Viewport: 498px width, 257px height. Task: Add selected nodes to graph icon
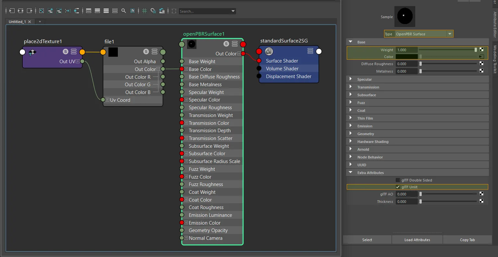point(50,11)
